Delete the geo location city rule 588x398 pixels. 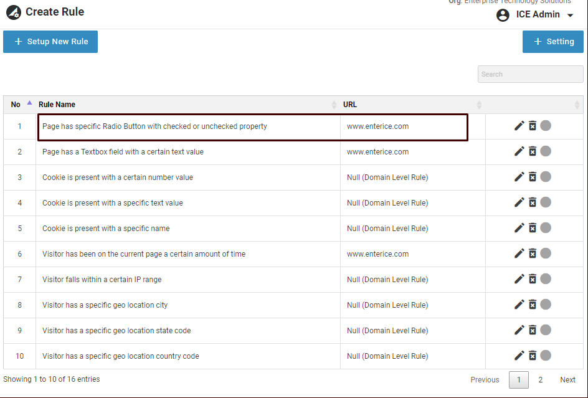533,305
